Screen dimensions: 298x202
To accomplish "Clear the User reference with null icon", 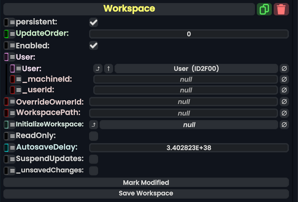I will click(284, 69).
